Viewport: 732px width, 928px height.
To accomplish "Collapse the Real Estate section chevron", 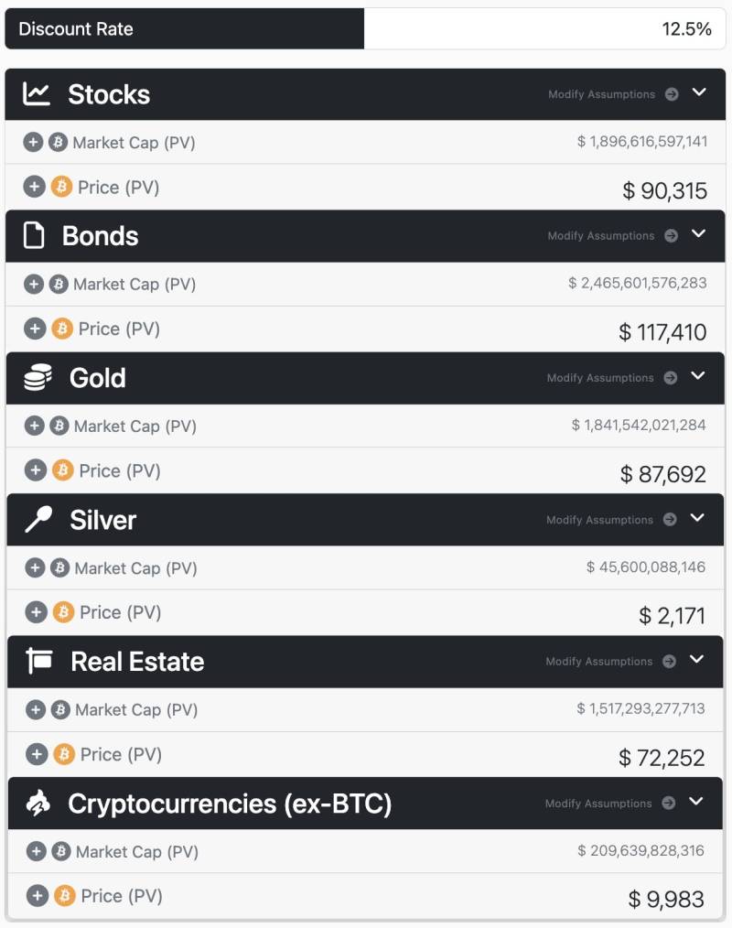I will 697,660.
